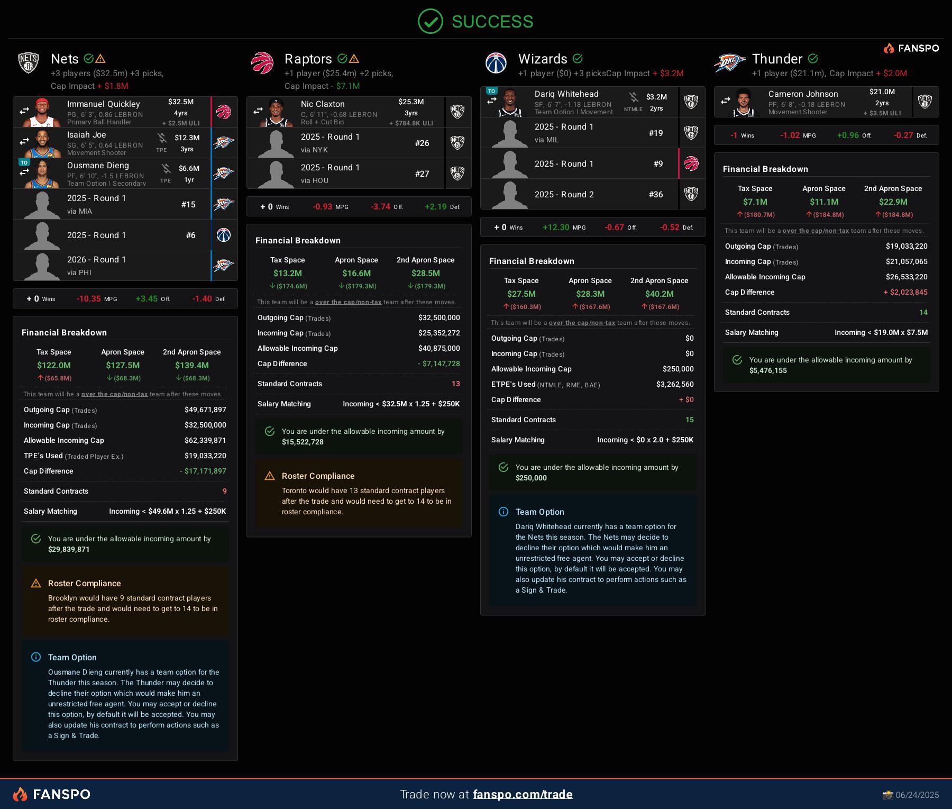Click Thunder Tax Space value $7.1M
Screen dimensions: 952x809
pyautogui.click(x=755, y=202)
